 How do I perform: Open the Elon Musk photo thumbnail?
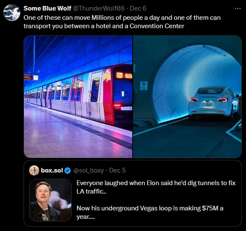pyautogui.click(x=51, y=200)
